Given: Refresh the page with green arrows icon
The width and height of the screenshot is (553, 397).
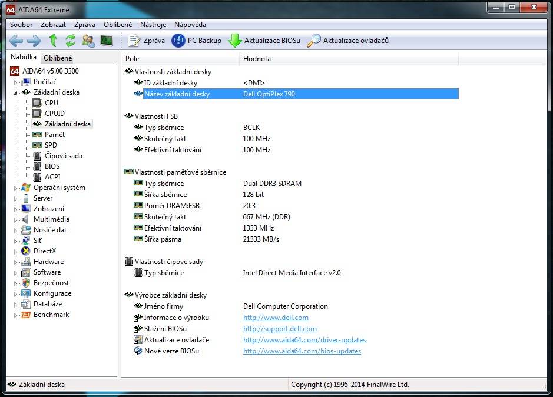Looking at the screenshot, I should click(x=71, y=41).
